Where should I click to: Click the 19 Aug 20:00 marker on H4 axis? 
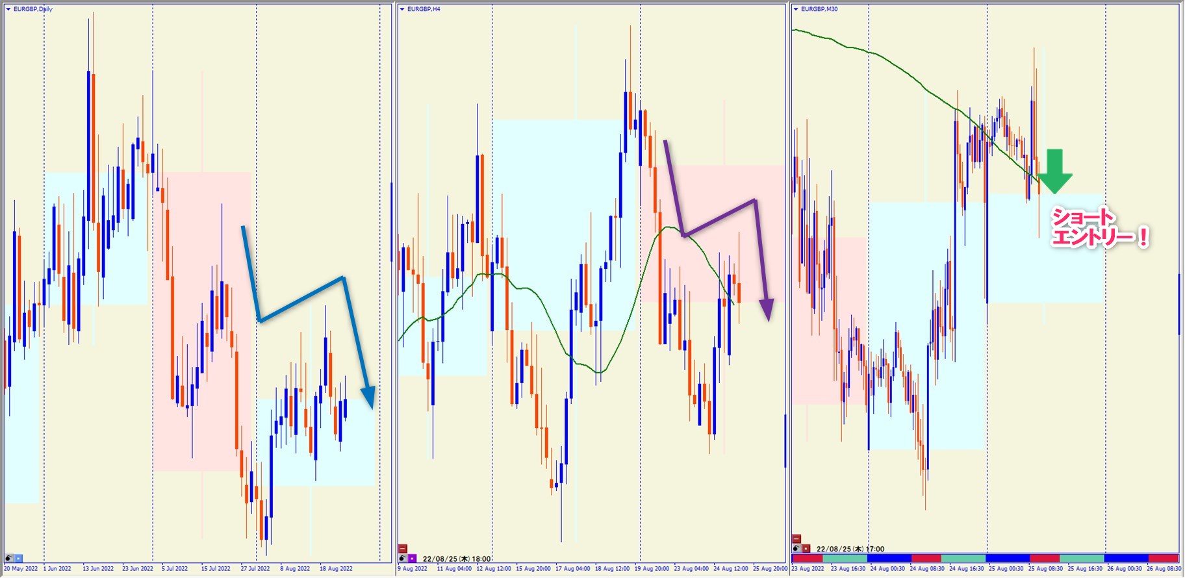(x=652, y=569)
